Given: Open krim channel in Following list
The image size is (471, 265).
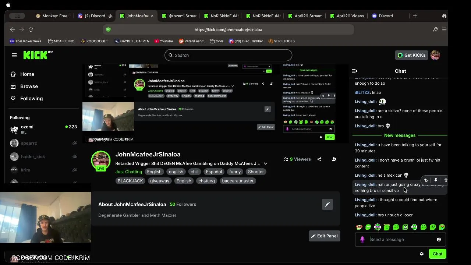Looking at the screenshot, I should tap(43, 170).
